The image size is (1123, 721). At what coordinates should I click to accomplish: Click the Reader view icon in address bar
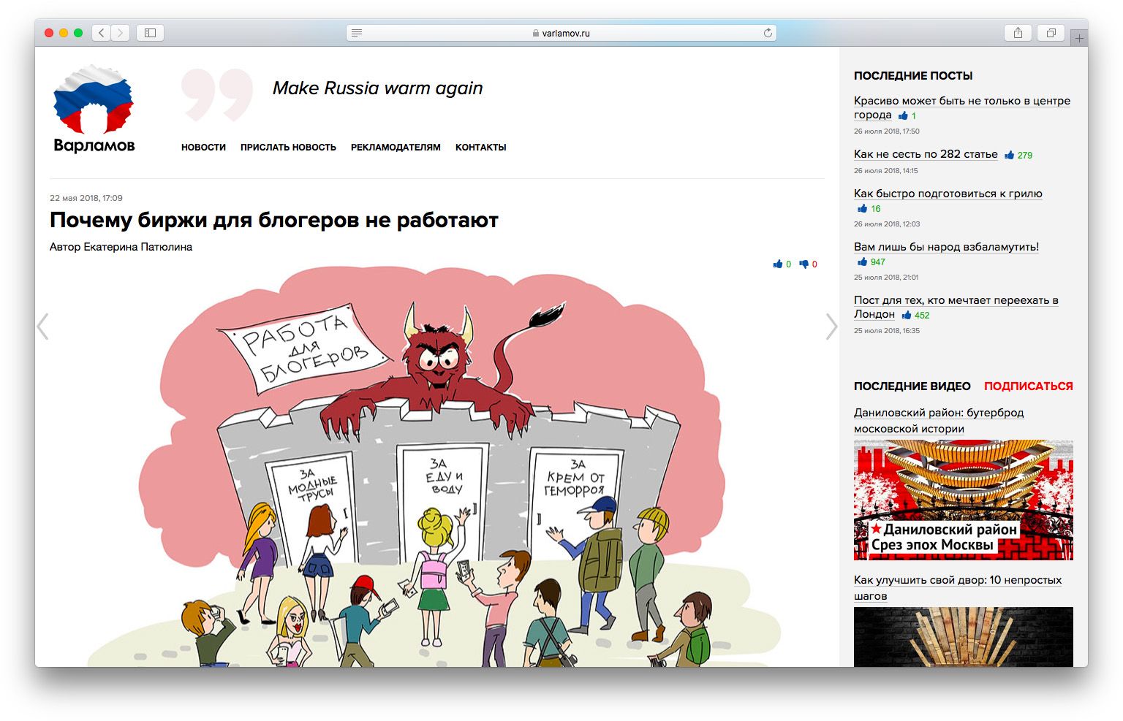[357, 33]
